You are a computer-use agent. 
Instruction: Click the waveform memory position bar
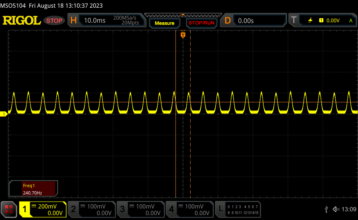click(x=183, y=15)
